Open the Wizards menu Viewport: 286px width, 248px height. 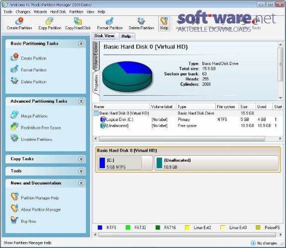tap(40, 12)
